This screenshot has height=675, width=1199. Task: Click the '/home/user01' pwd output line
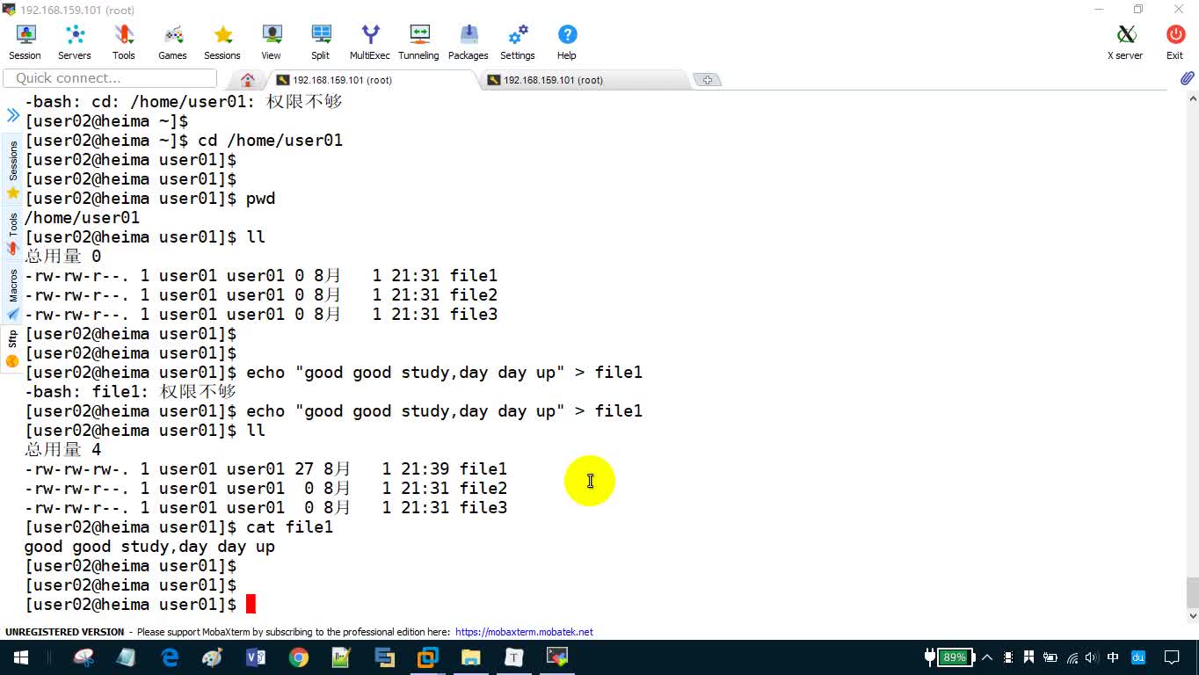coord(82,218)
